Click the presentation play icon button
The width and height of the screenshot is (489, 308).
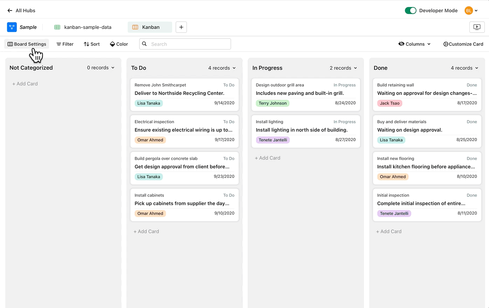[x=477, y=27]
